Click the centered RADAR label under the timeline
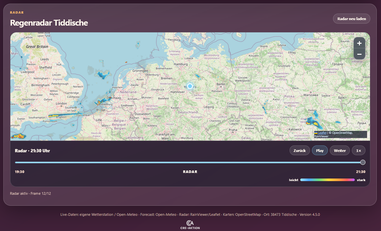Screen dimensions: 381x231 tap(190, 172)
